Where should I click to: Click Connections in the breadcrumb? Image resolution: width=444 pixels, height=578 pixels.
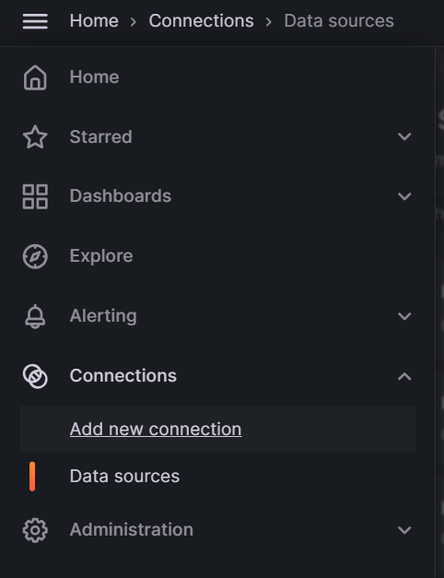coord(201,20)
